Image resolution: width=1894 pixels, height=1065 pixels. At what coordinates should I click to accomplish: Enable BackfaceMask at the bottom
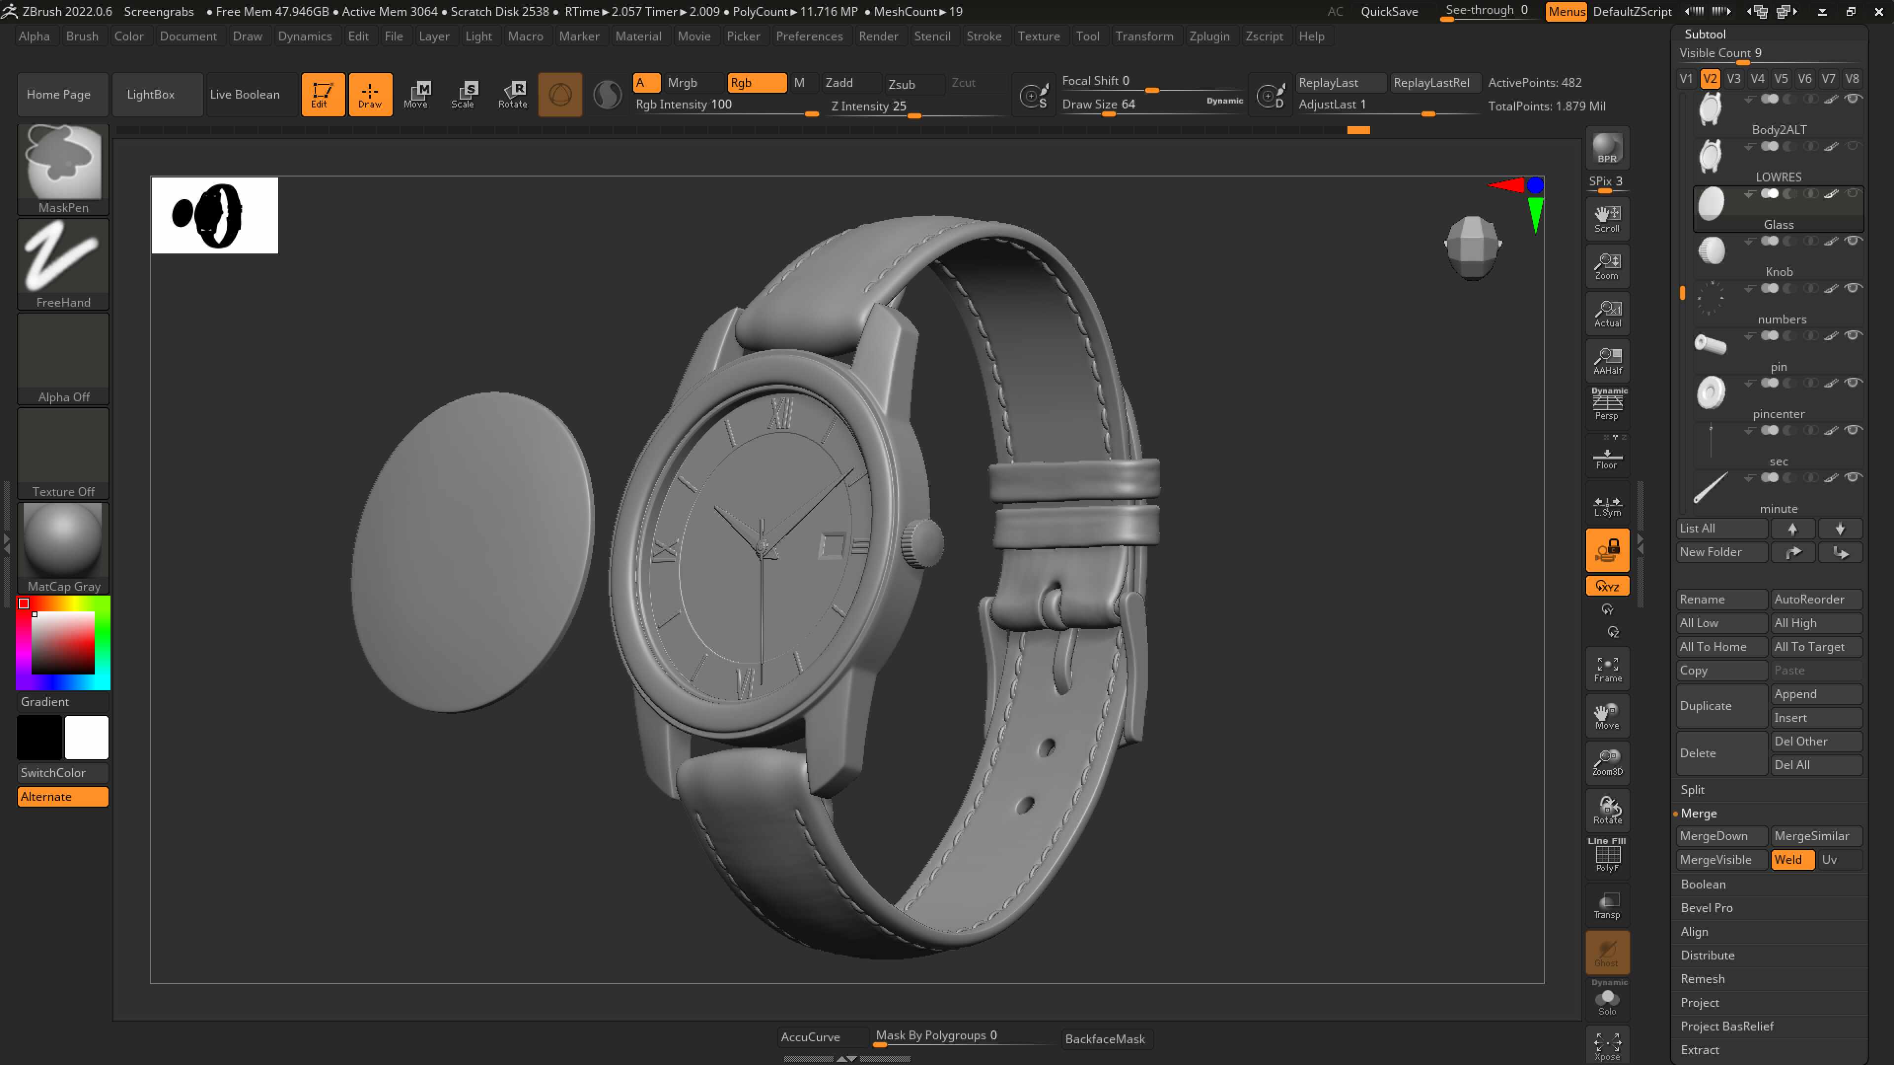pos(1105,1038)
